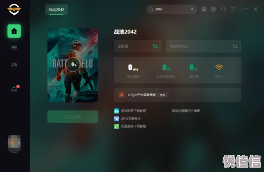Click the winged shield app logo
Screen dimensions: 264x172
[x=14, y=9]
